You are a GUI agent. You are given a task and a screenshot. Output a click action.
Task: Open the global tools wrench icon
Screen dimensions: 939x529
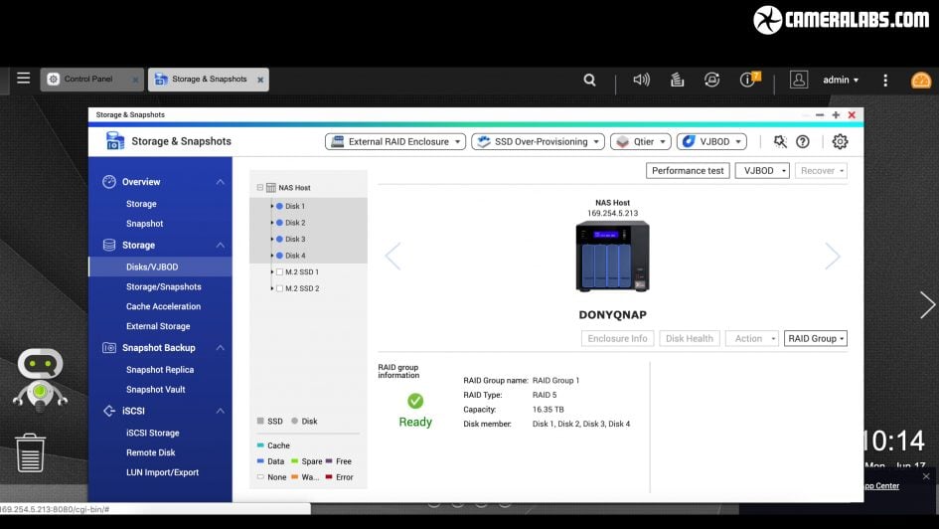coord(780,141)
